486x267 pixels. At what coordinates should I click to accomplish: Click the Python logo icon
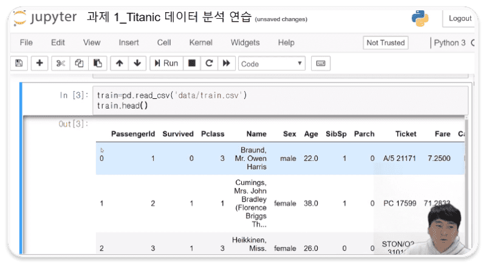[x=420, y=18]
